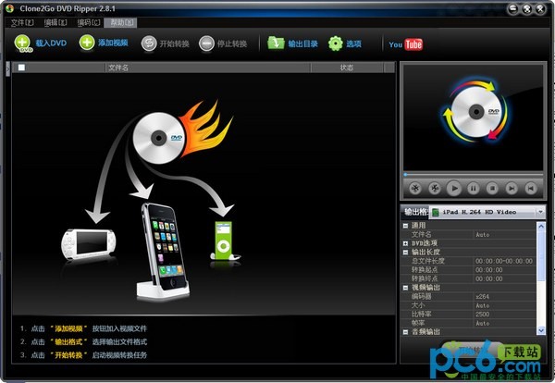Collapse the 视频输出 video output section
The width and height of the screenshot is (555, 383).
406,288
